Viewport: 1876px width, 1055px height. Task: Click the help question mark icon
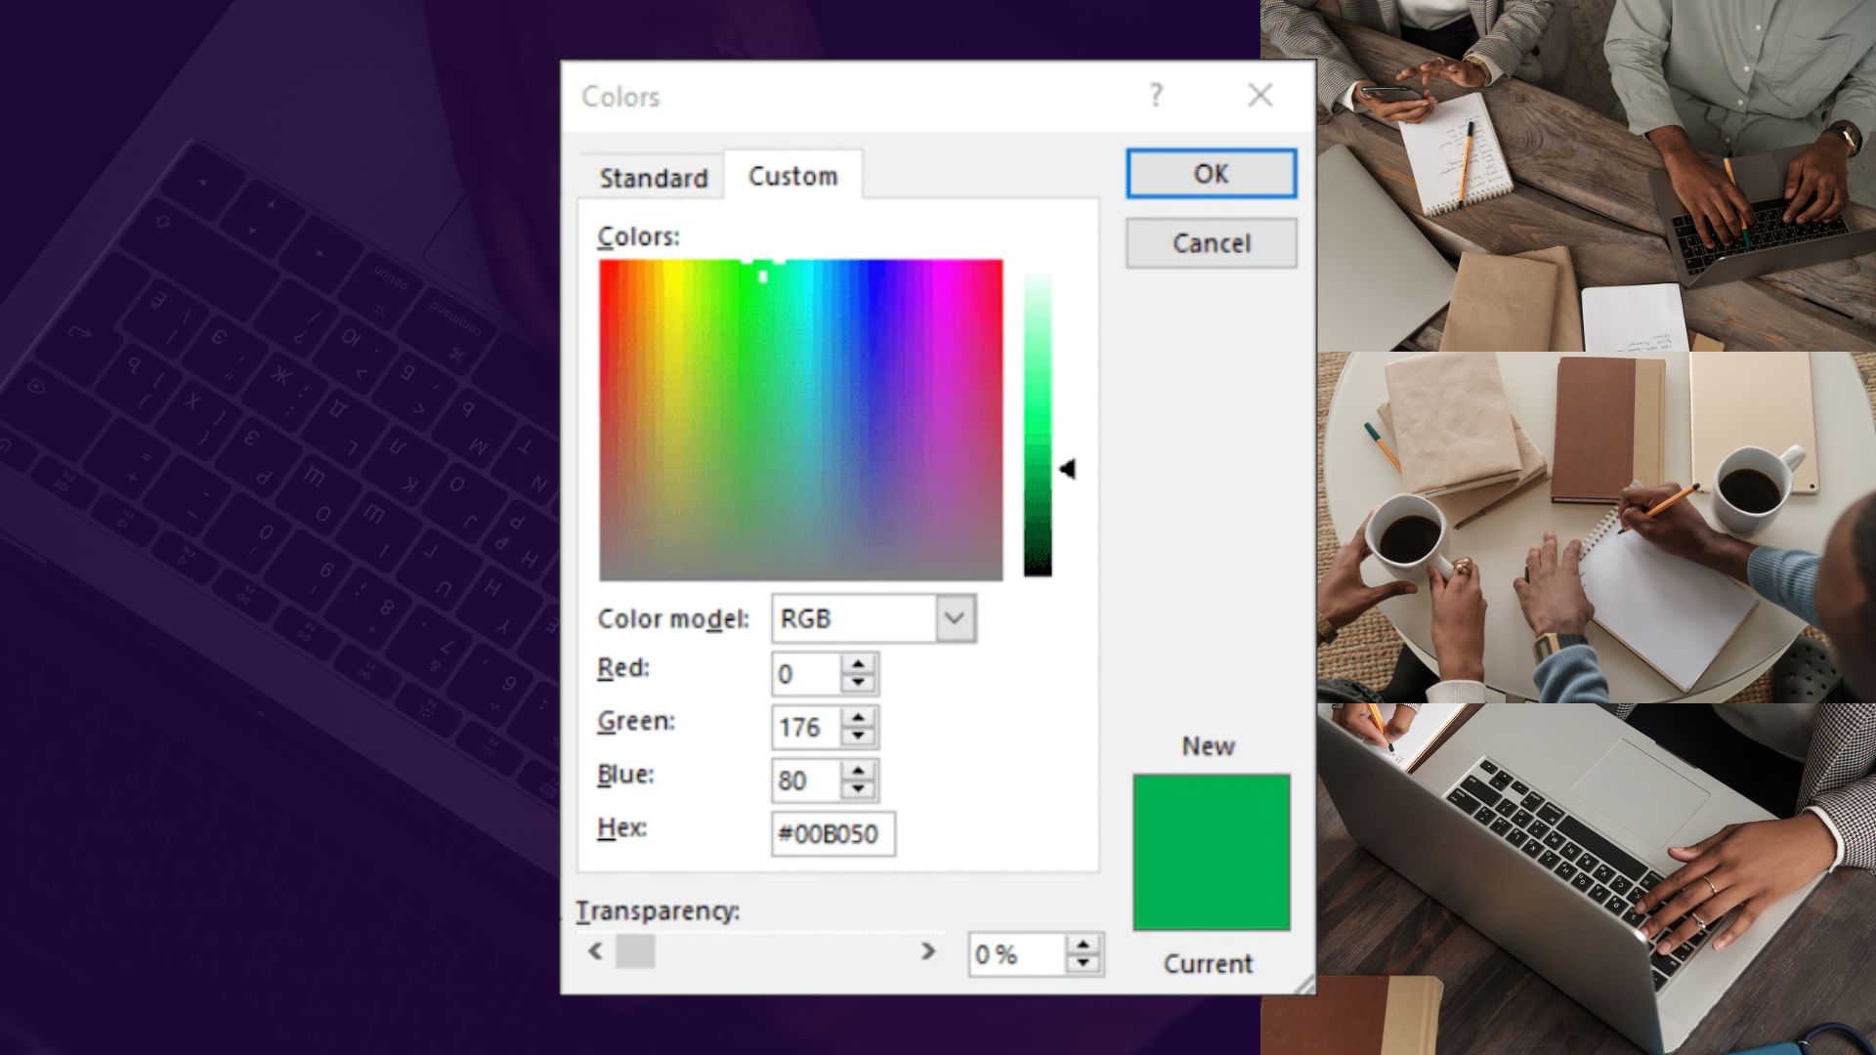tap(1157, 95)
